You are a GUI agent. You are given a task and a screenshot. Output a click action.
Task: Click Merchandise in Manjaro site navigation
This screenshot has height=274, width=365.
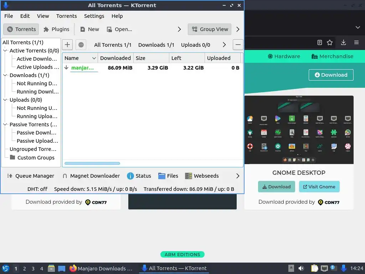333,56
